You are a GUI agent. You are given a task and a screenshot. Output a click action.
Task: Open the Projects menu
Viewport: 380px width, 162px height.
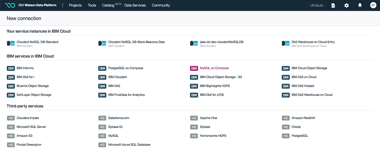[x=75, y=5]
